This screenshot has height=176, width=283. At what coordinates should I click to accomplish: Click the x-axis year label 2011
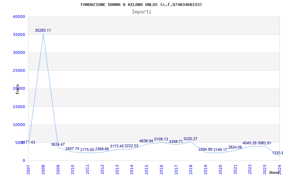[87, 170]
